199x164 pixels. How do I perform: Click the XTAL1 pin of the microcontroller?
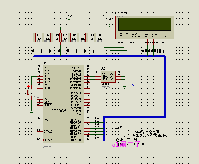click(48, 140)
